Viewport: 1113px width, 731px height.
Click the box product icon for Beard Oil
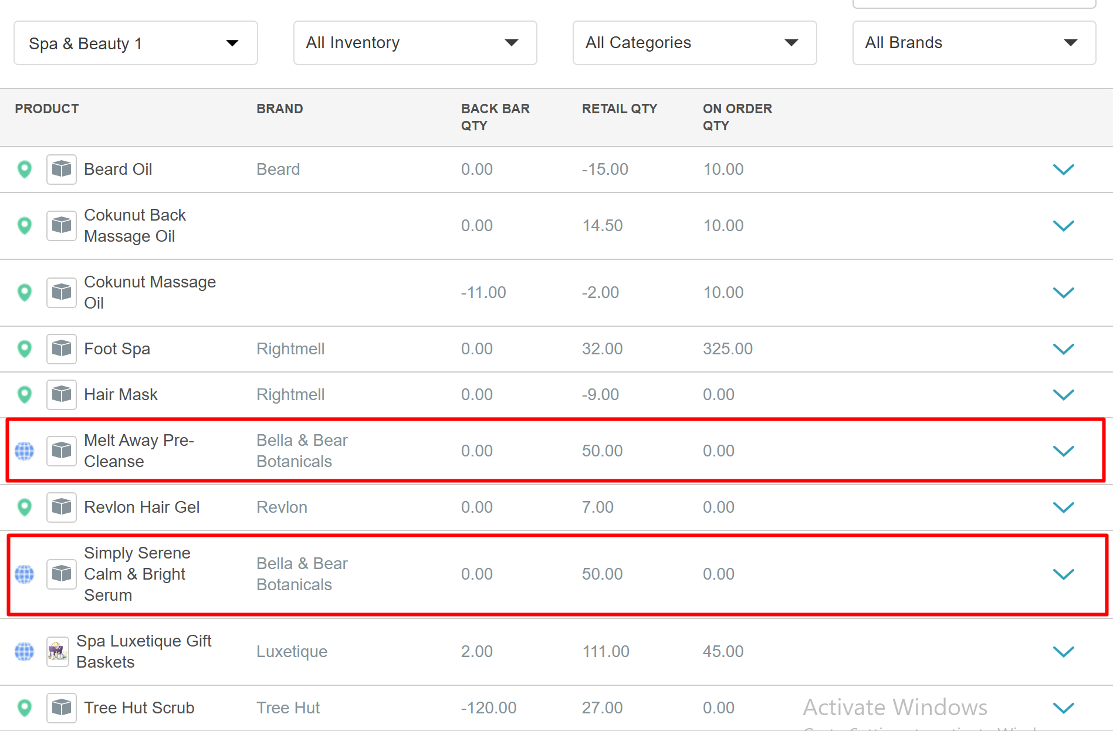[62, 170]
